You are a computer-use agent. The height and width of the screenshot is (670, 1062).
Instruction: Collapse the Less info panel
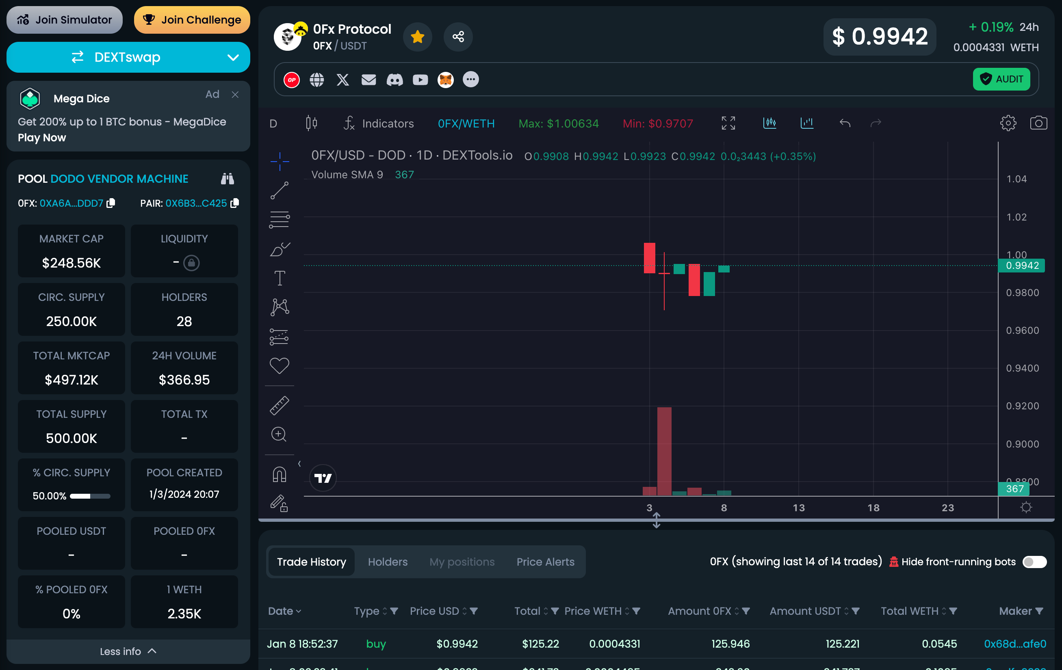click(128, 651)
